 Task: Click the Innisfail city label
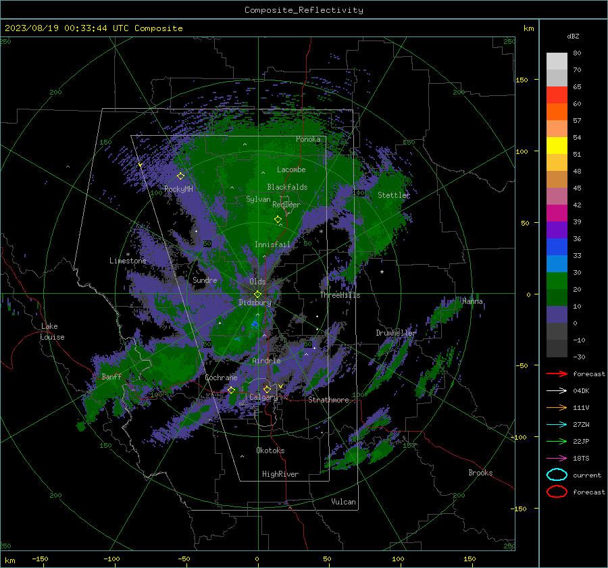(x=272, y=244)
